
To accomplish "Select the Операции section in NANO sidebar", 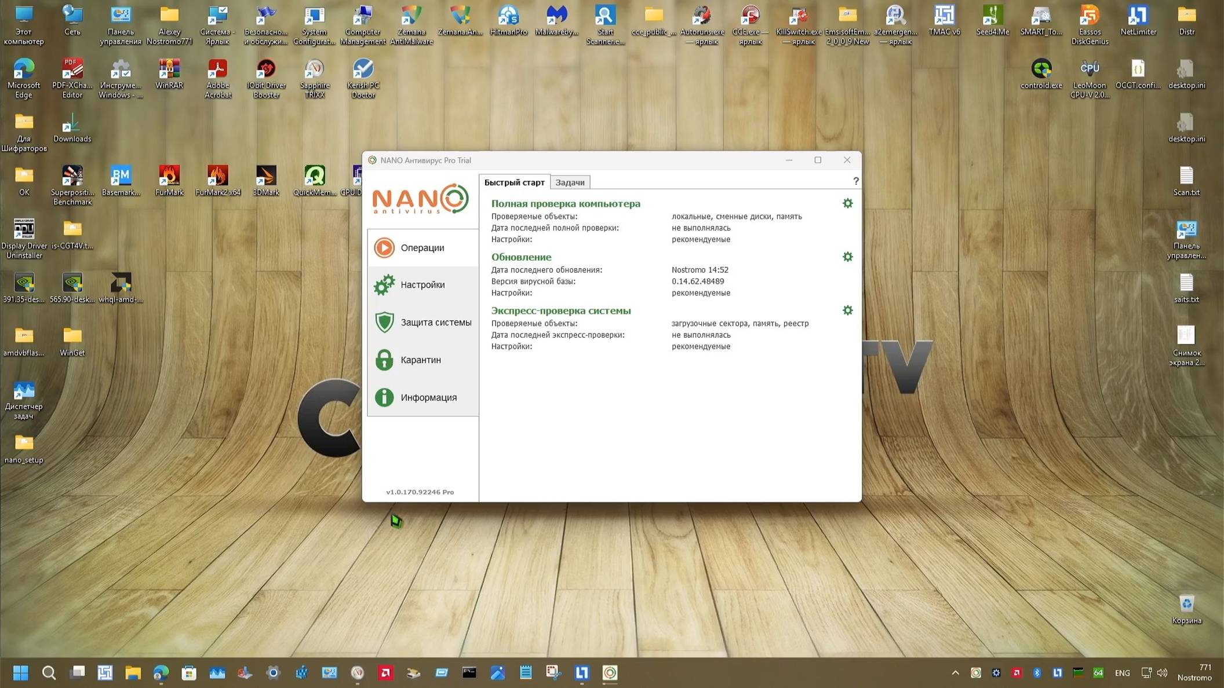I will click(x=422, y=247).
